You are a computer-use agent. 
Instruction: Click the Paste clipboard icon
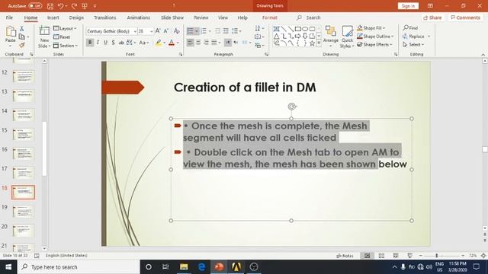coord(10,32)
